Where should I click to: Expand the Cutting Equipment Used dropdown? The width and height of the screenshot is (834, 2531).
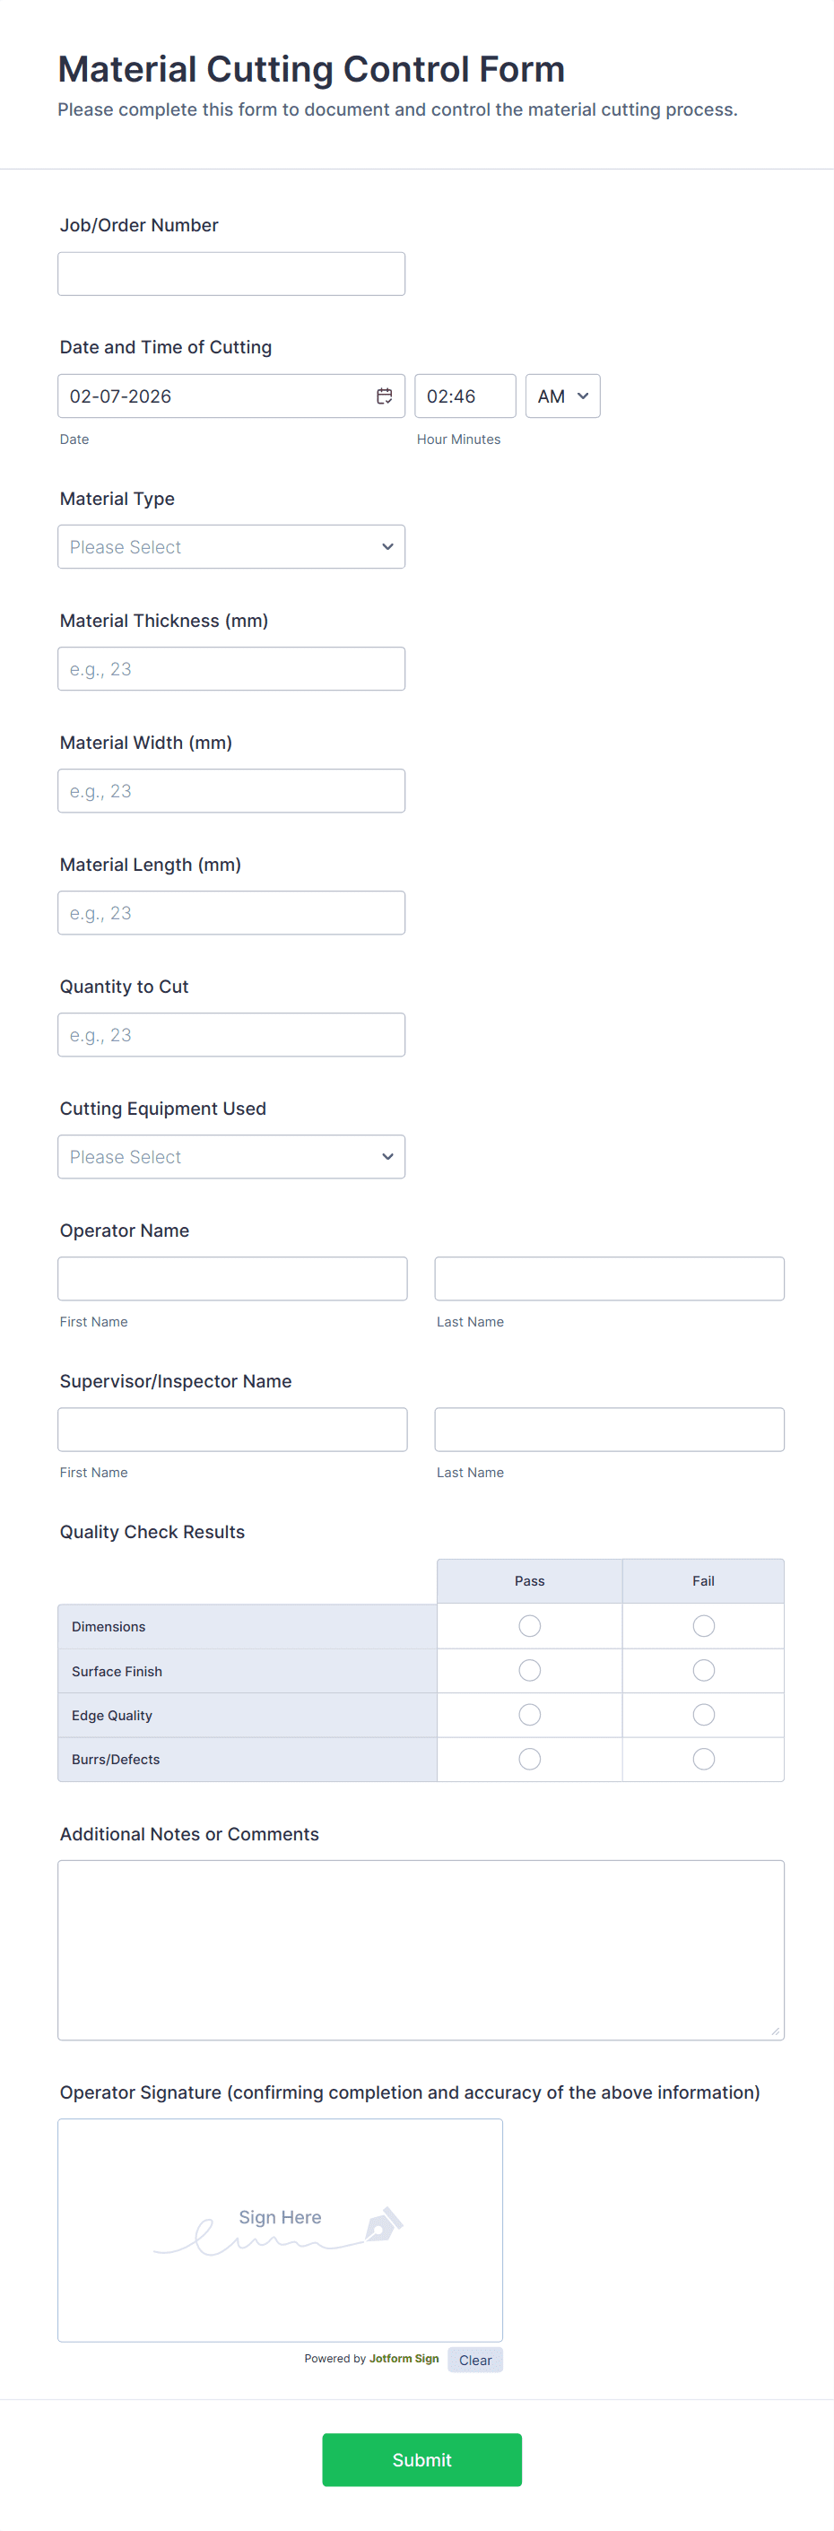[x=230, y=1156]
